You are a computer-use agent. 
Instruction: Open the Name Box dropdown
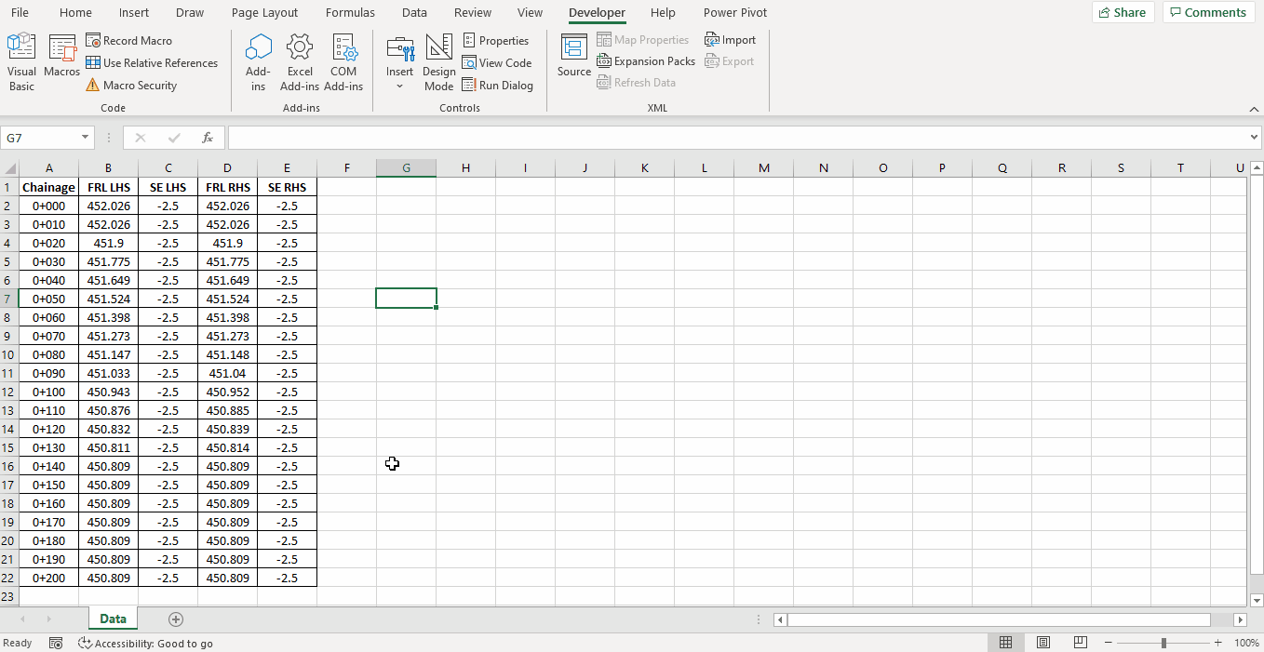click(x=86, y=138)
